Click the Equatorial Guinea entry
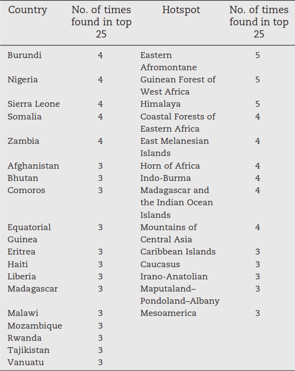Image resolution: width=295 pixels, height=371 pixels. coord(29,234)
